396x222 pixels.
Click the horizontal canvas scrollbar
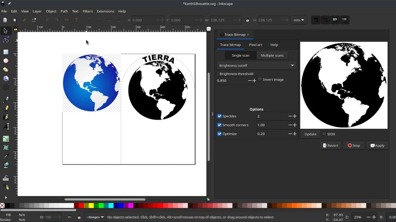point(105,199)
